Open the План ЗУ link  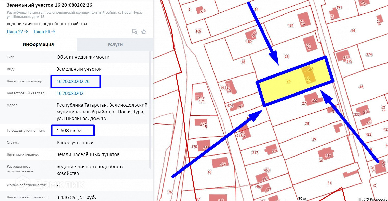(x=17, y=32)
